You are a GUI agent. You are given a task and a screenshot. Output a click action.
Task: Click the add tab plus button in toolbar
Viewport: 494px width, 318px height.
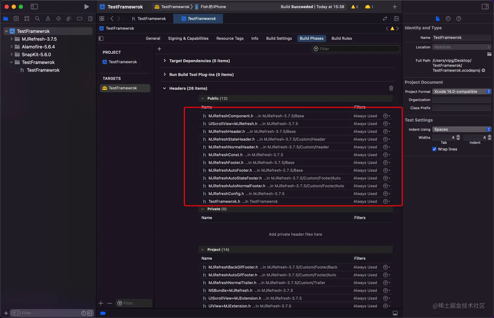pos(395,7)
